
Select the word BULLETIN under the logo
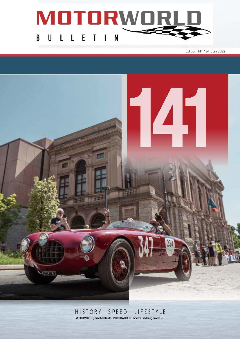77,38
